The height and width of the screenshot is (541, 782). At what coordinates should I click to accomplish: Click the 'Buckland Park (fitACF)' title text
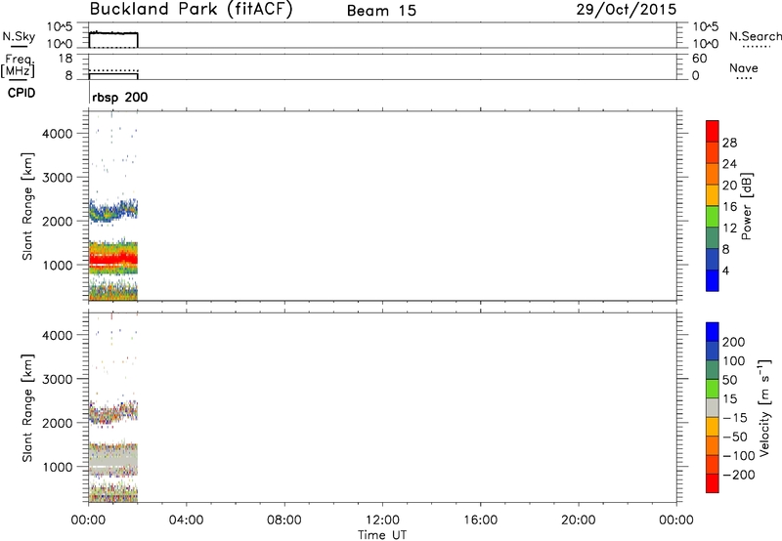(191, 10)
